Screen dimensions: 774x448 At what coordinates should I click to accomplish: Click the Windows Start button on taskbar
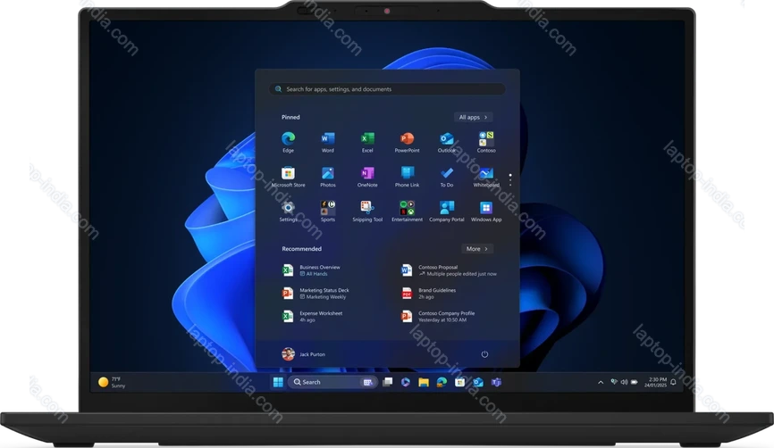coord(278,382)
